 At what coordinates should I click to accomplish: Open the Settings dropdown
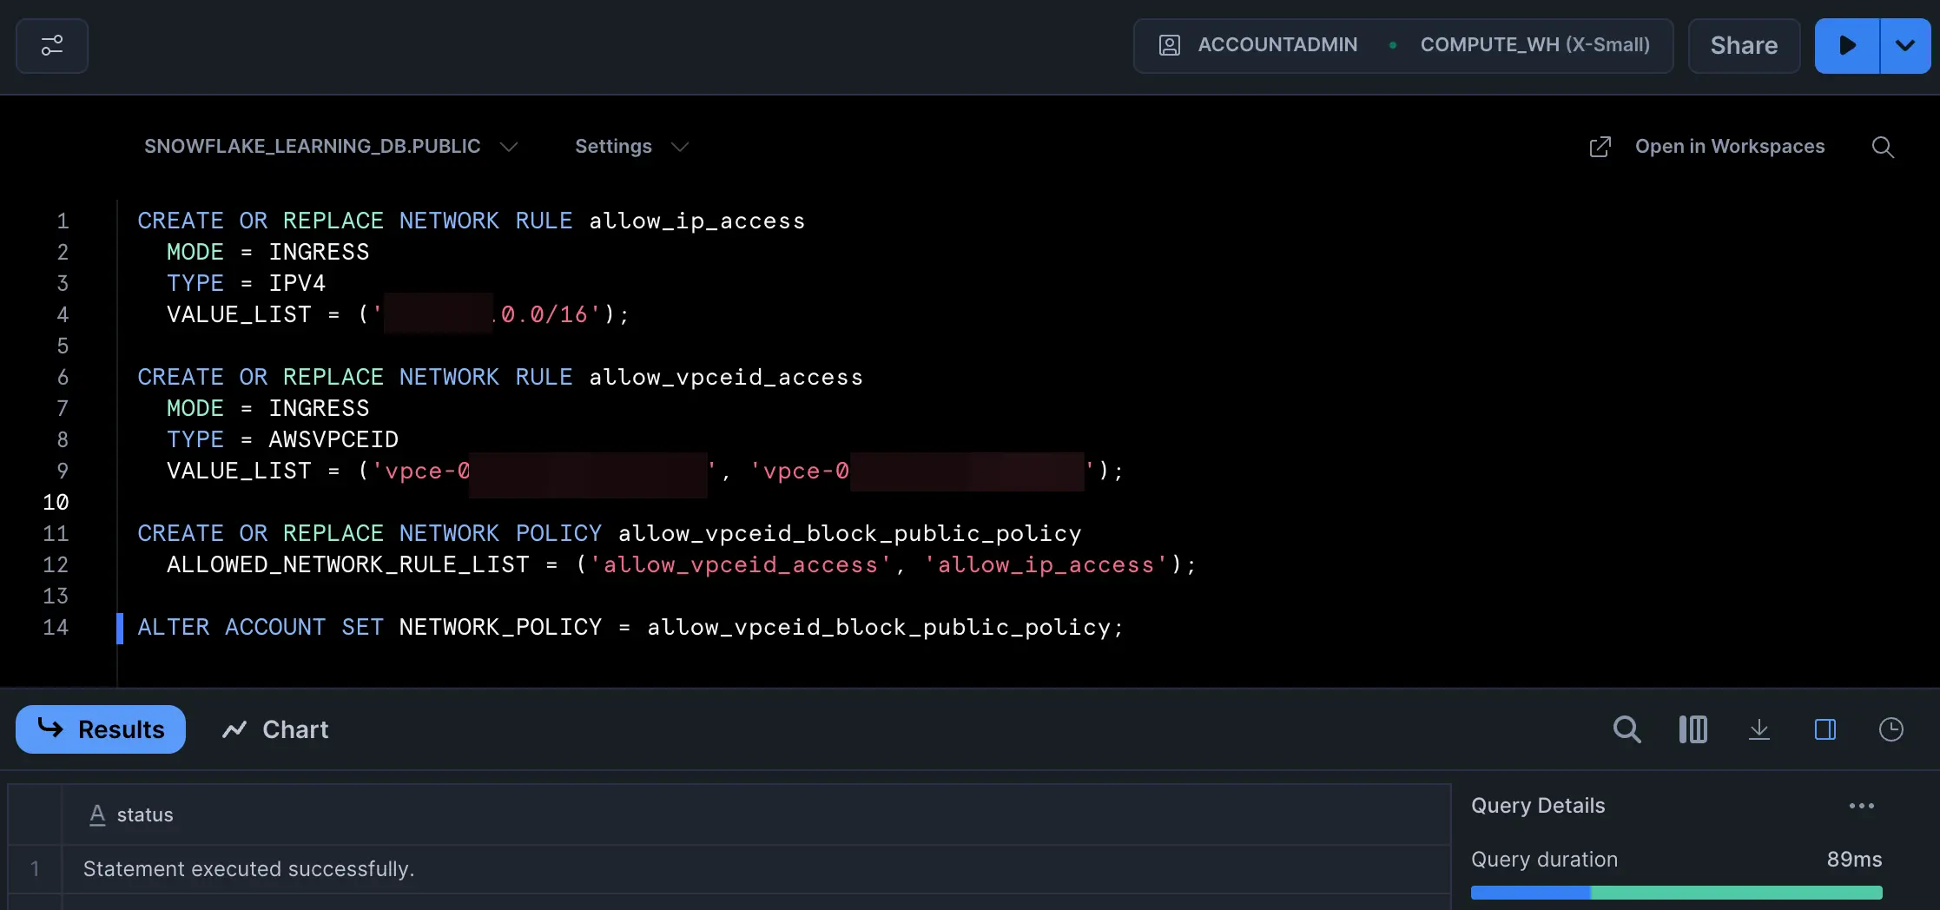pyautogui.click(x=631, y=147)
